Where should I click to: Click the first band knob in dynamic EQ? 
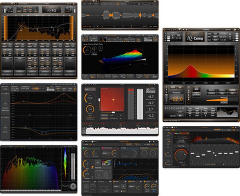[5, 104]
